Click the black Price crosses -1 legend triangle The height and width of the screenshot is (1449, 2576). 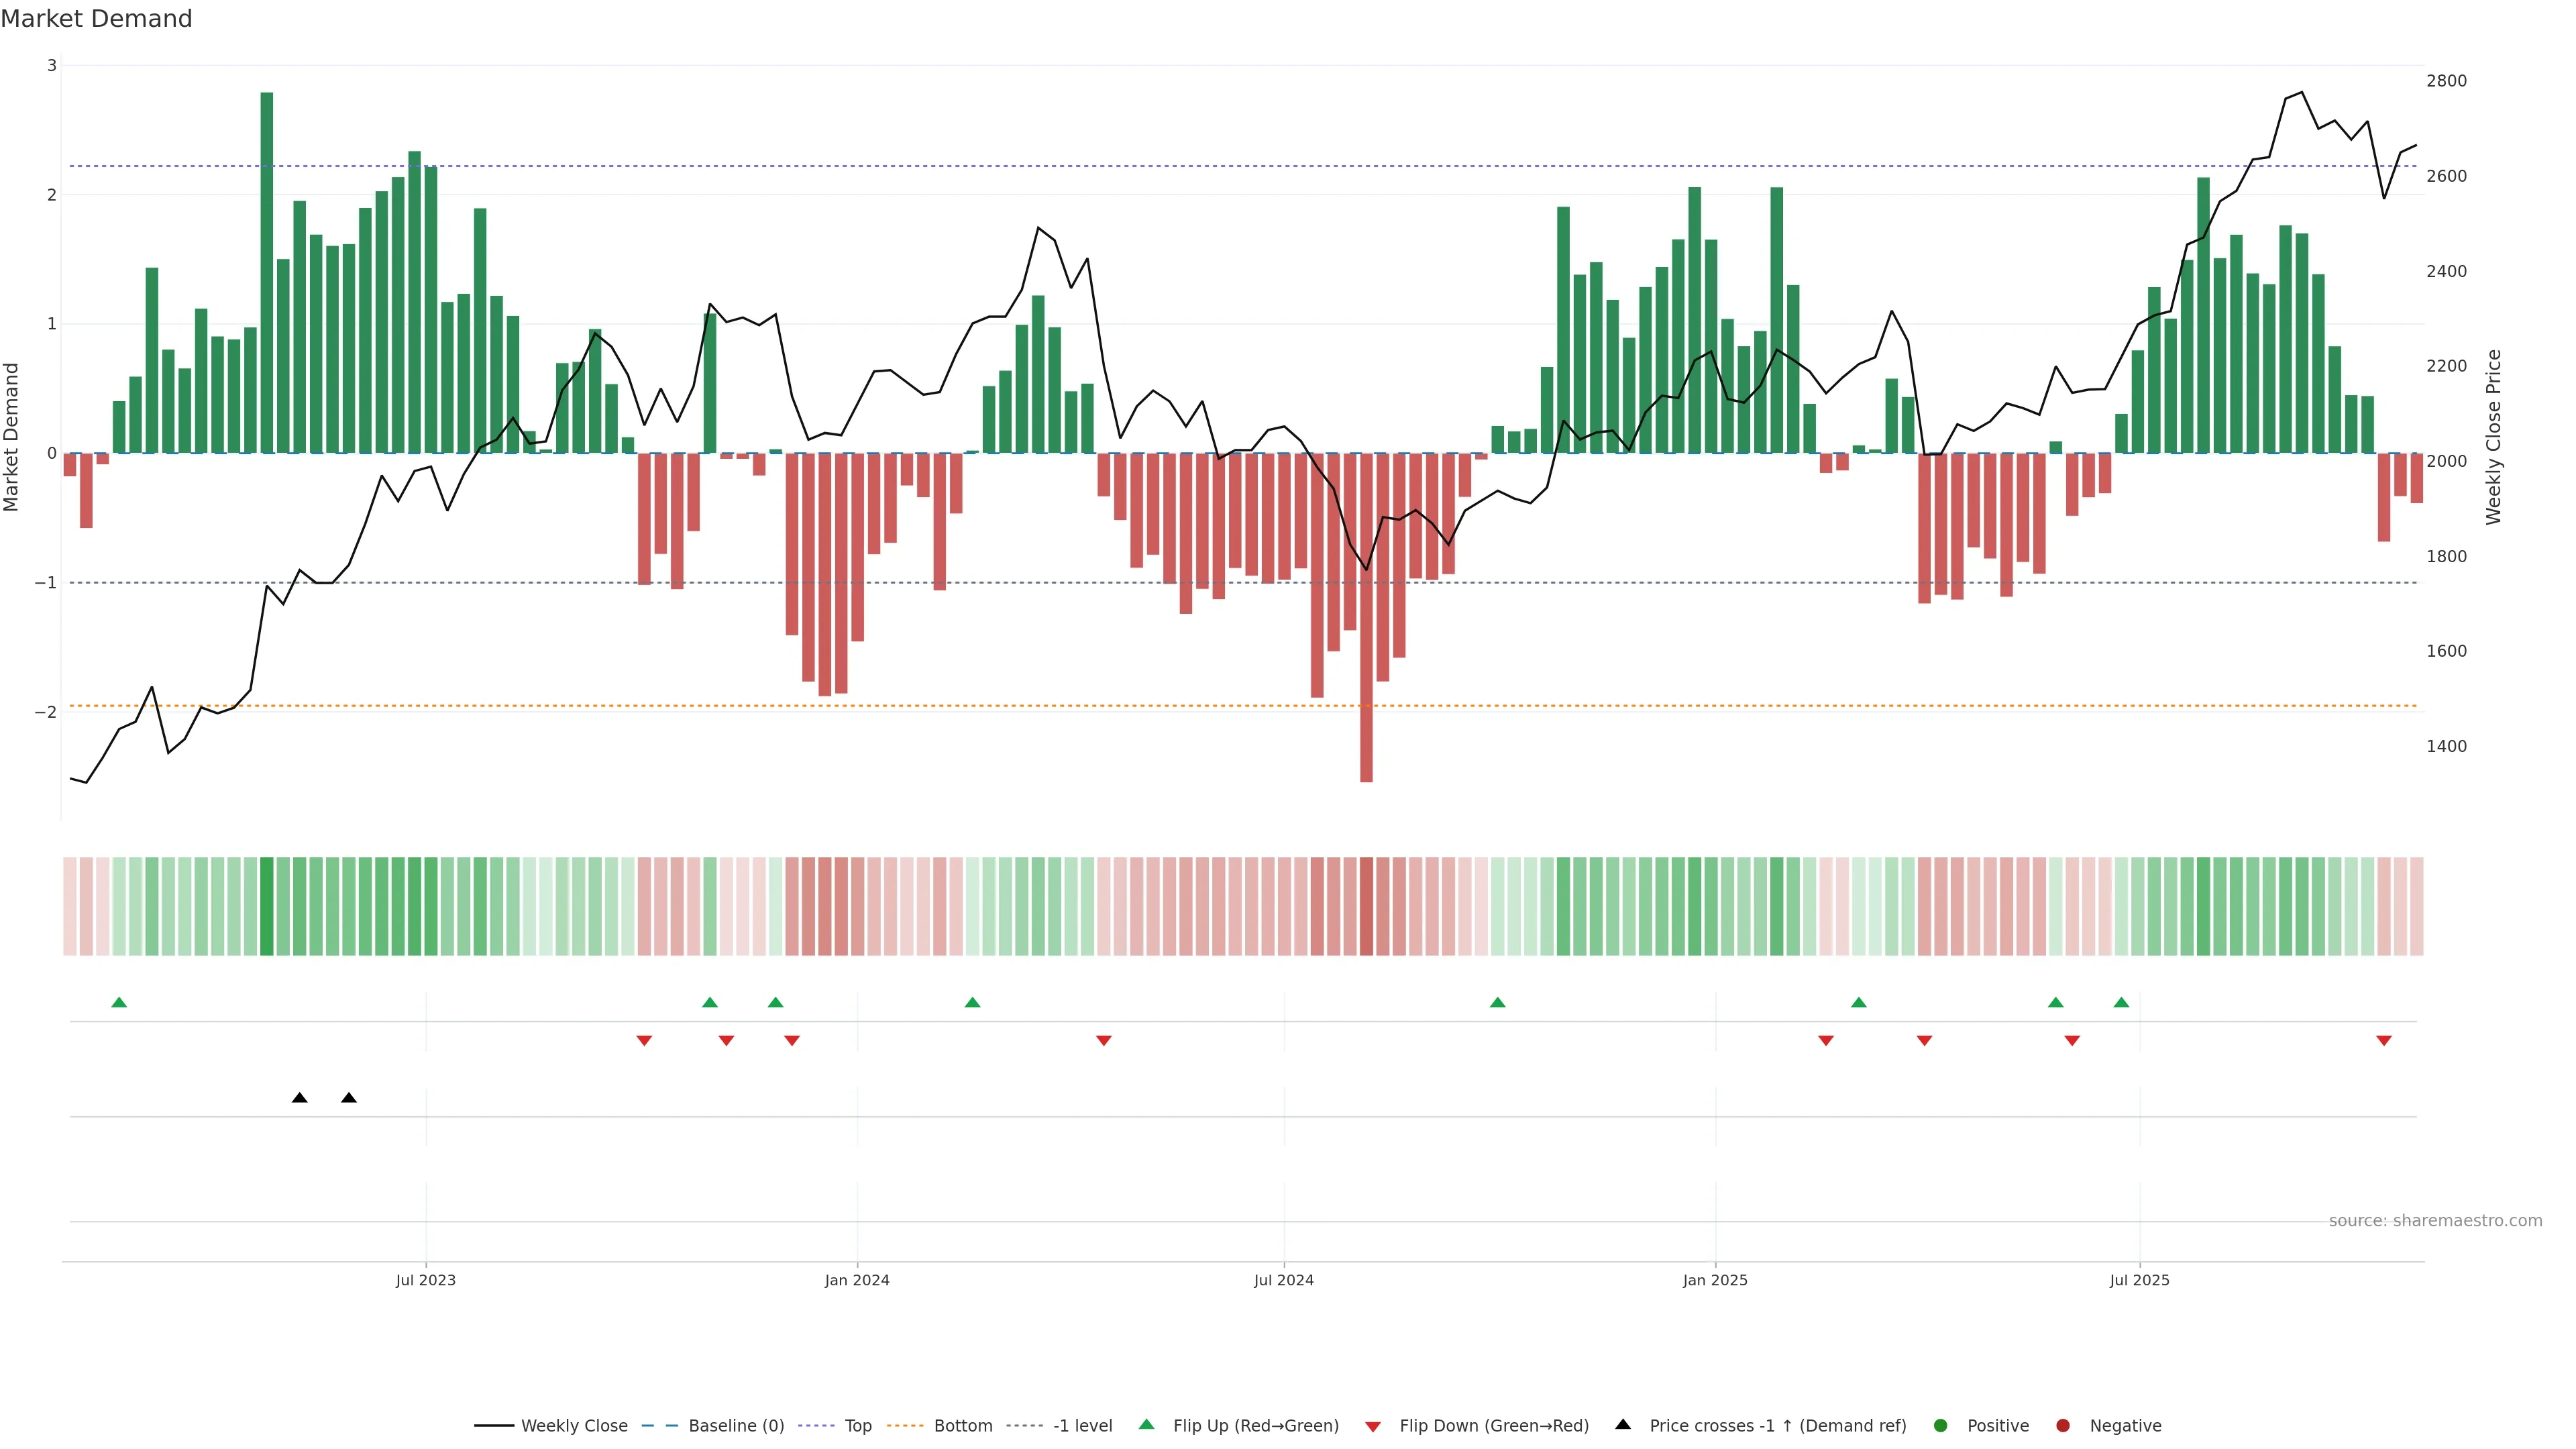pyautogui.click(x=1623, y=1424)
